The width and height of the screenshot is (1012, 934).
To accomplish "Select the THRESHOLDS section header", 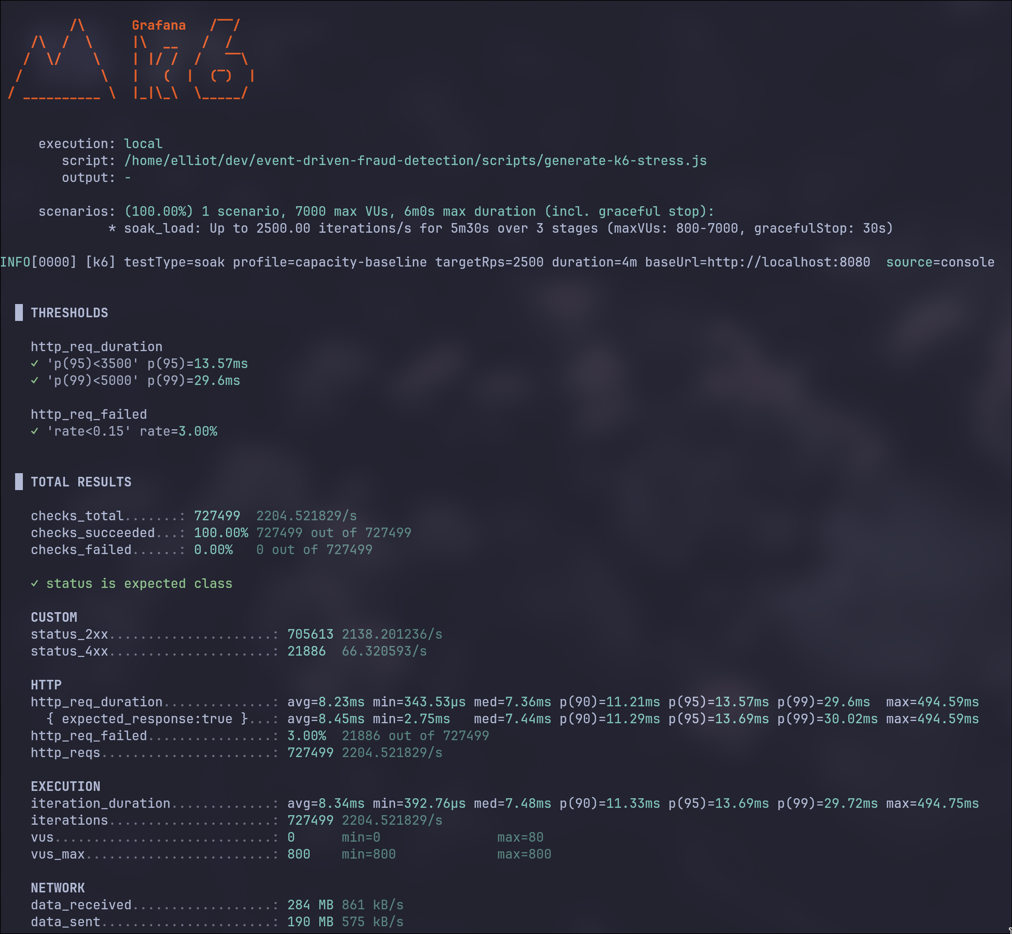I will pyautogui.click(x=69, y=312).
